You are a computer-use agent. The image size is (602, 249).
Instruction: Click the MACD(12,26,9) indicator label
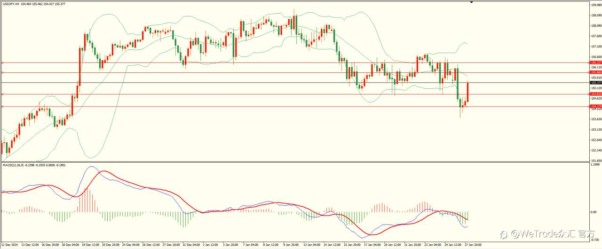pyautogui.click(x=14, y=165)
